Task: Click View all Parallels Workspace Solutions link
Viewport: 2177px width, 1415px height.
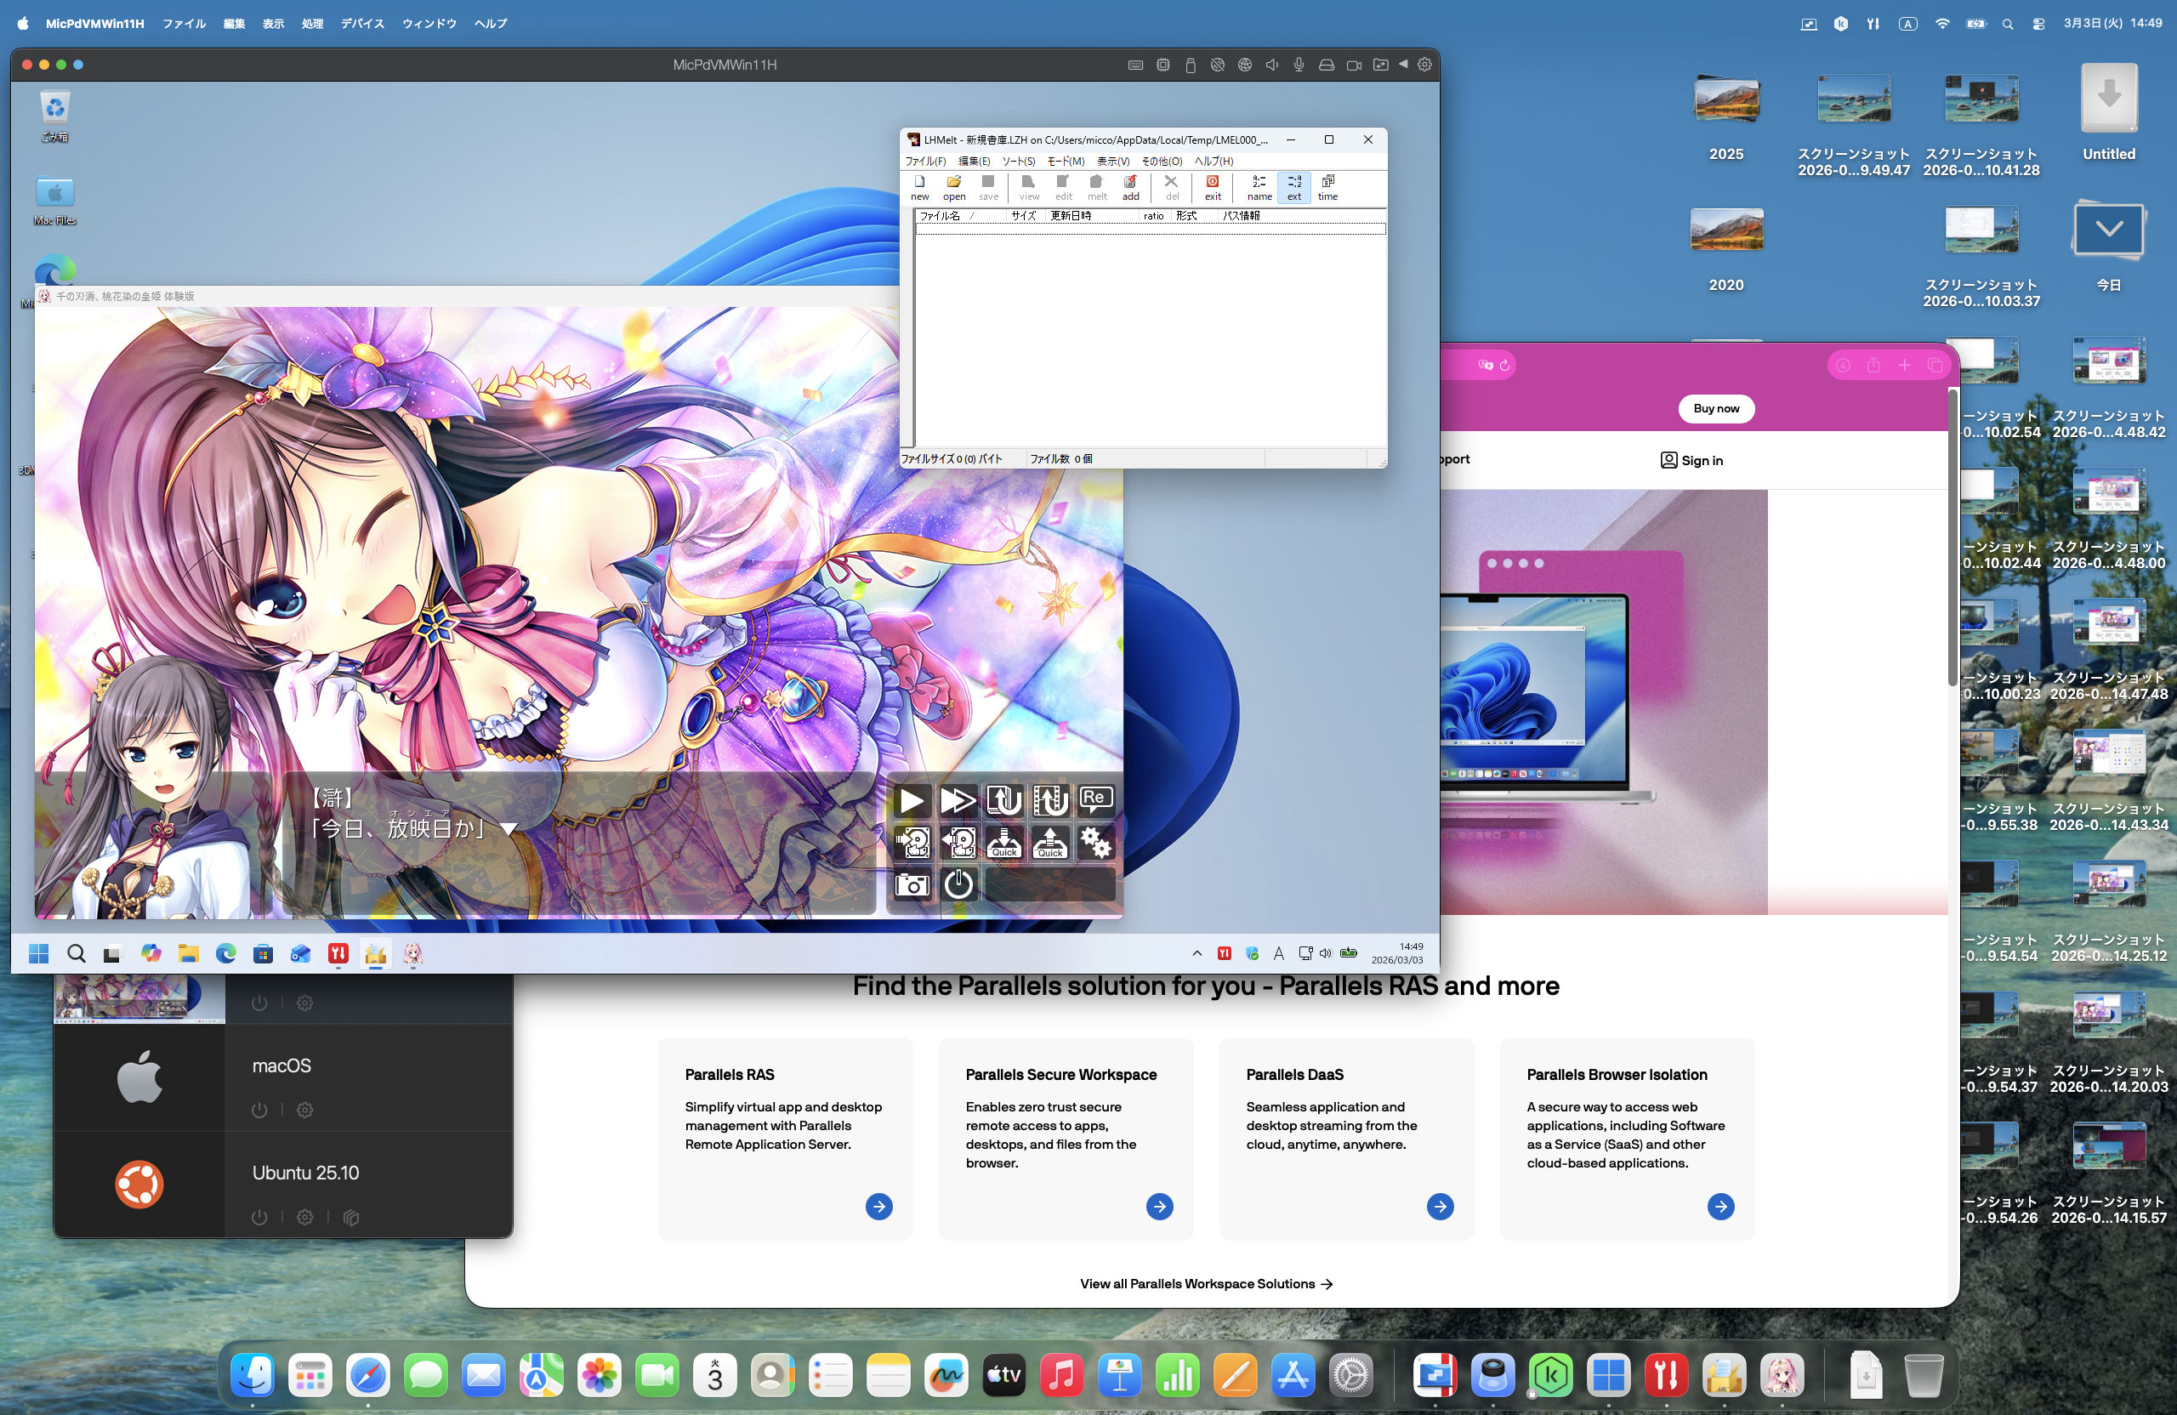Action: click(x=1205, y=1283)
